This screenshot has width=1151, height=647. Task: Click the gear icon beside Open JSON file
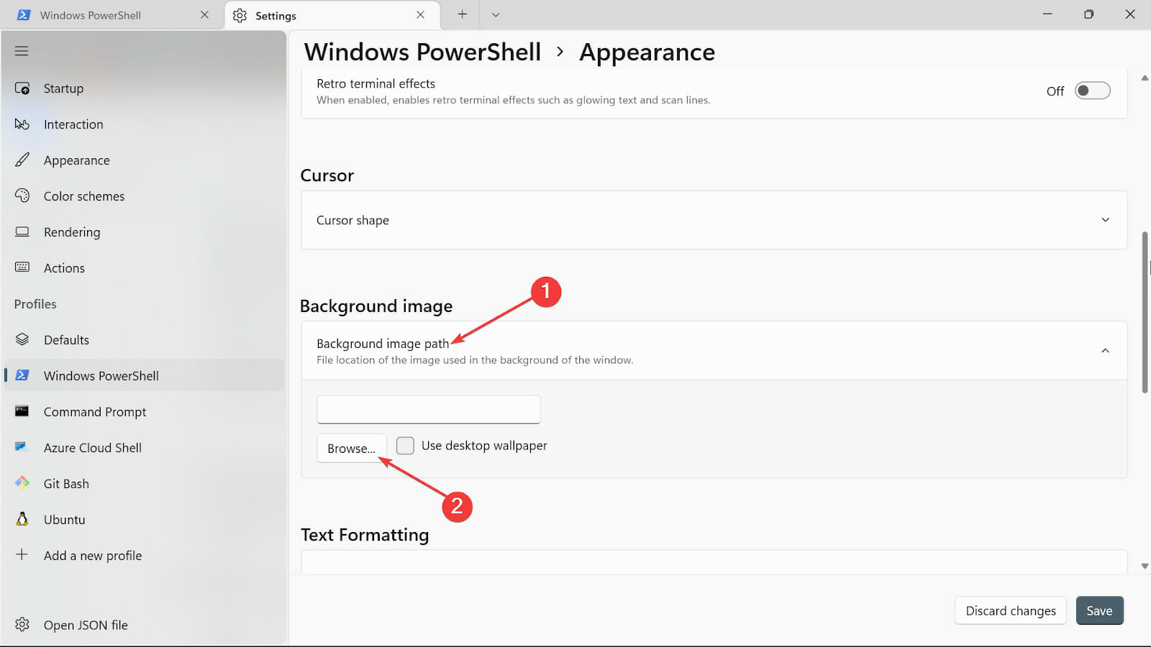coord(22,624)
